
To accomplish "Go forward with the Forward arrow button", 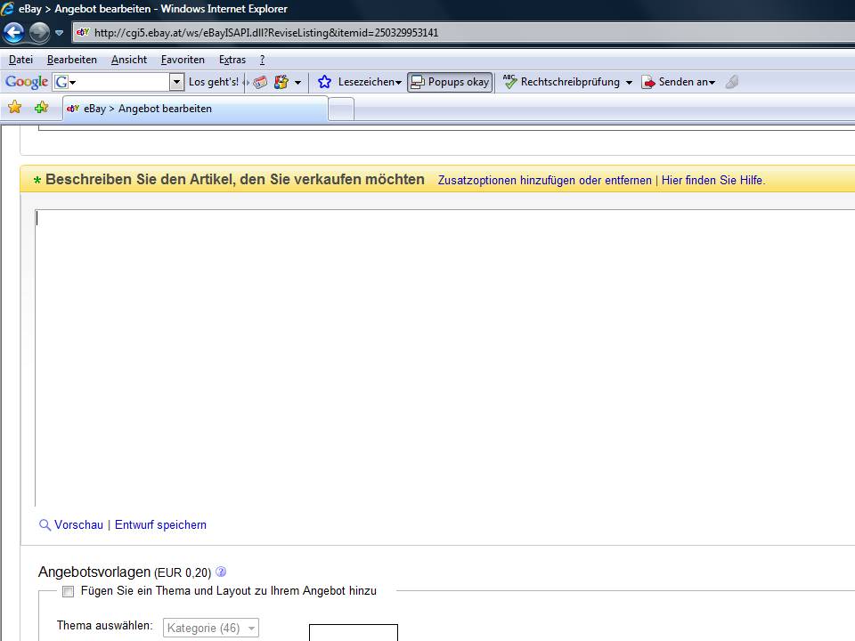I will (x=39, y=33).
